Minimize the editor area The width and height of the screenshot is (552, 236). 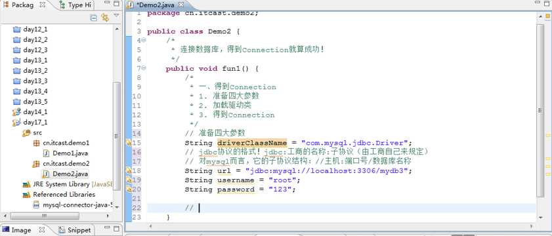pyautogui.click(x=537, y=3)
